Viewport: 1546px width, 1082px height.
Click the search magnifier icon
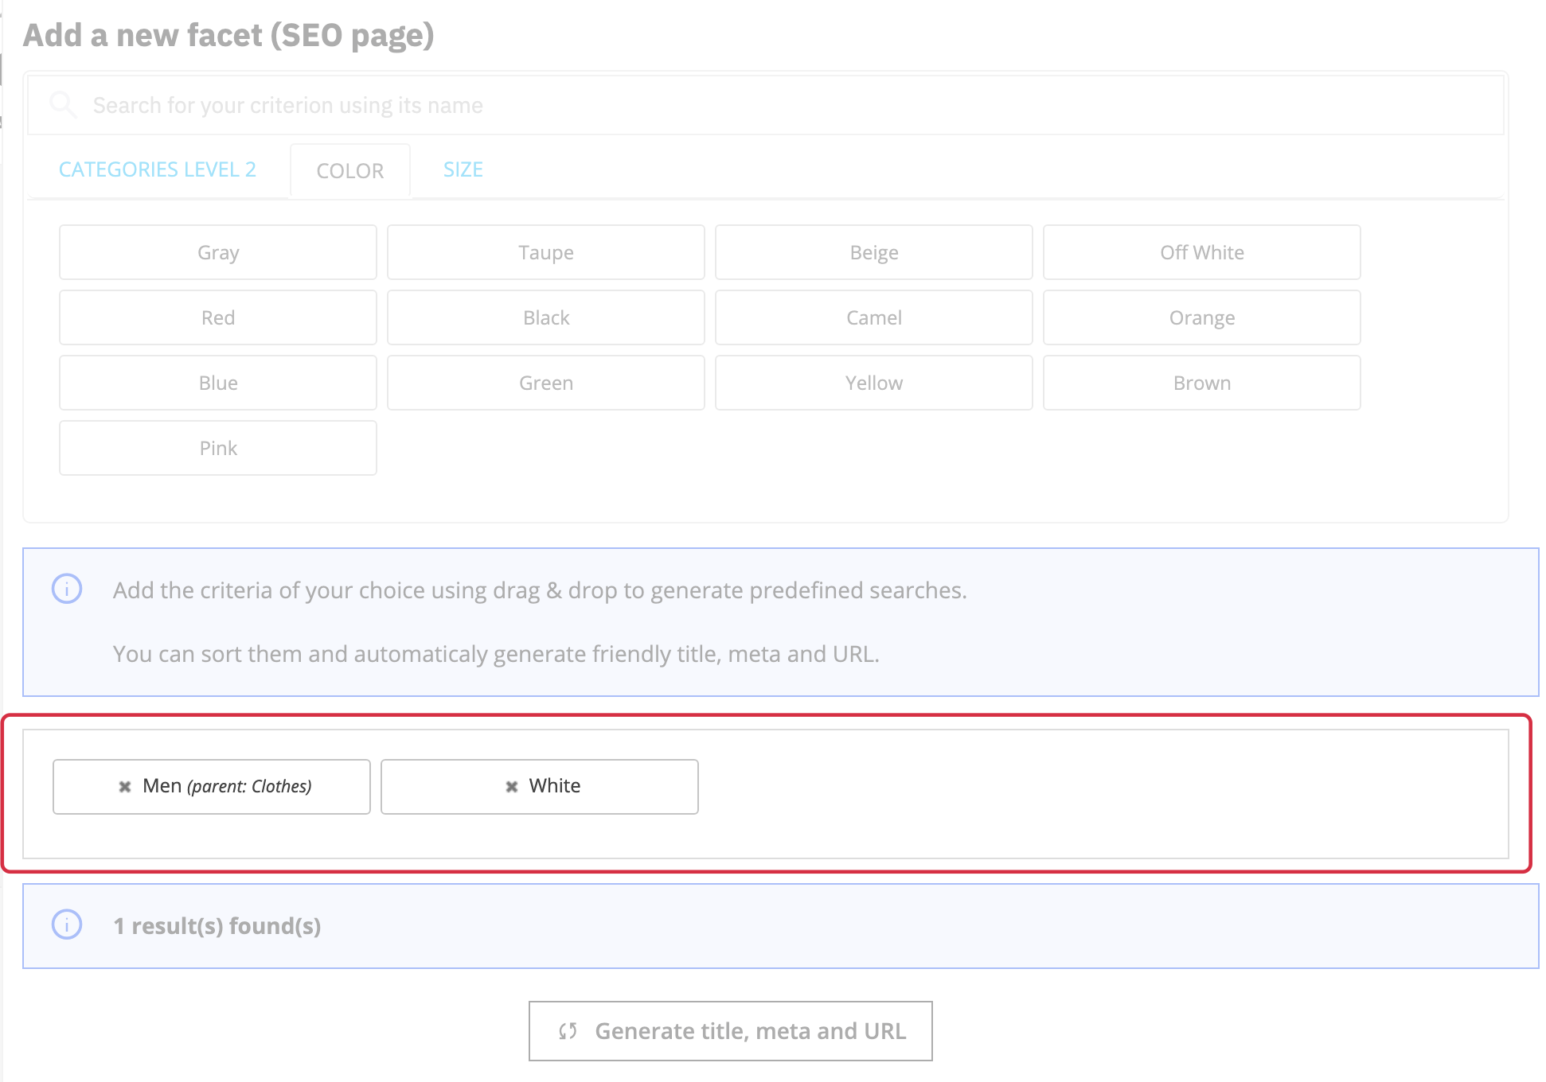point(63,105)
